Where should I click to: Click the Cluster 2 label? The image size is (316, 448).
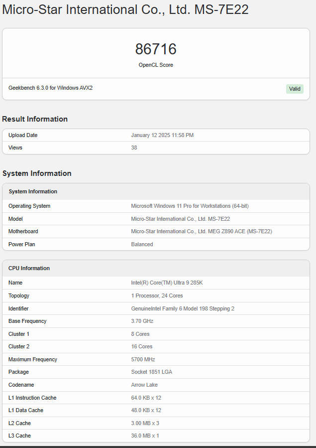click(18, 346)
